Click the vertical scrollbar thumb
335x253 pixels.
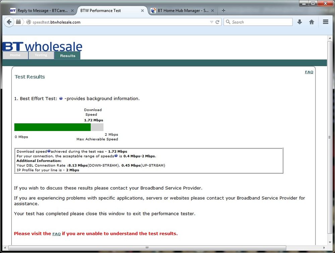click(x=330, y=137)
